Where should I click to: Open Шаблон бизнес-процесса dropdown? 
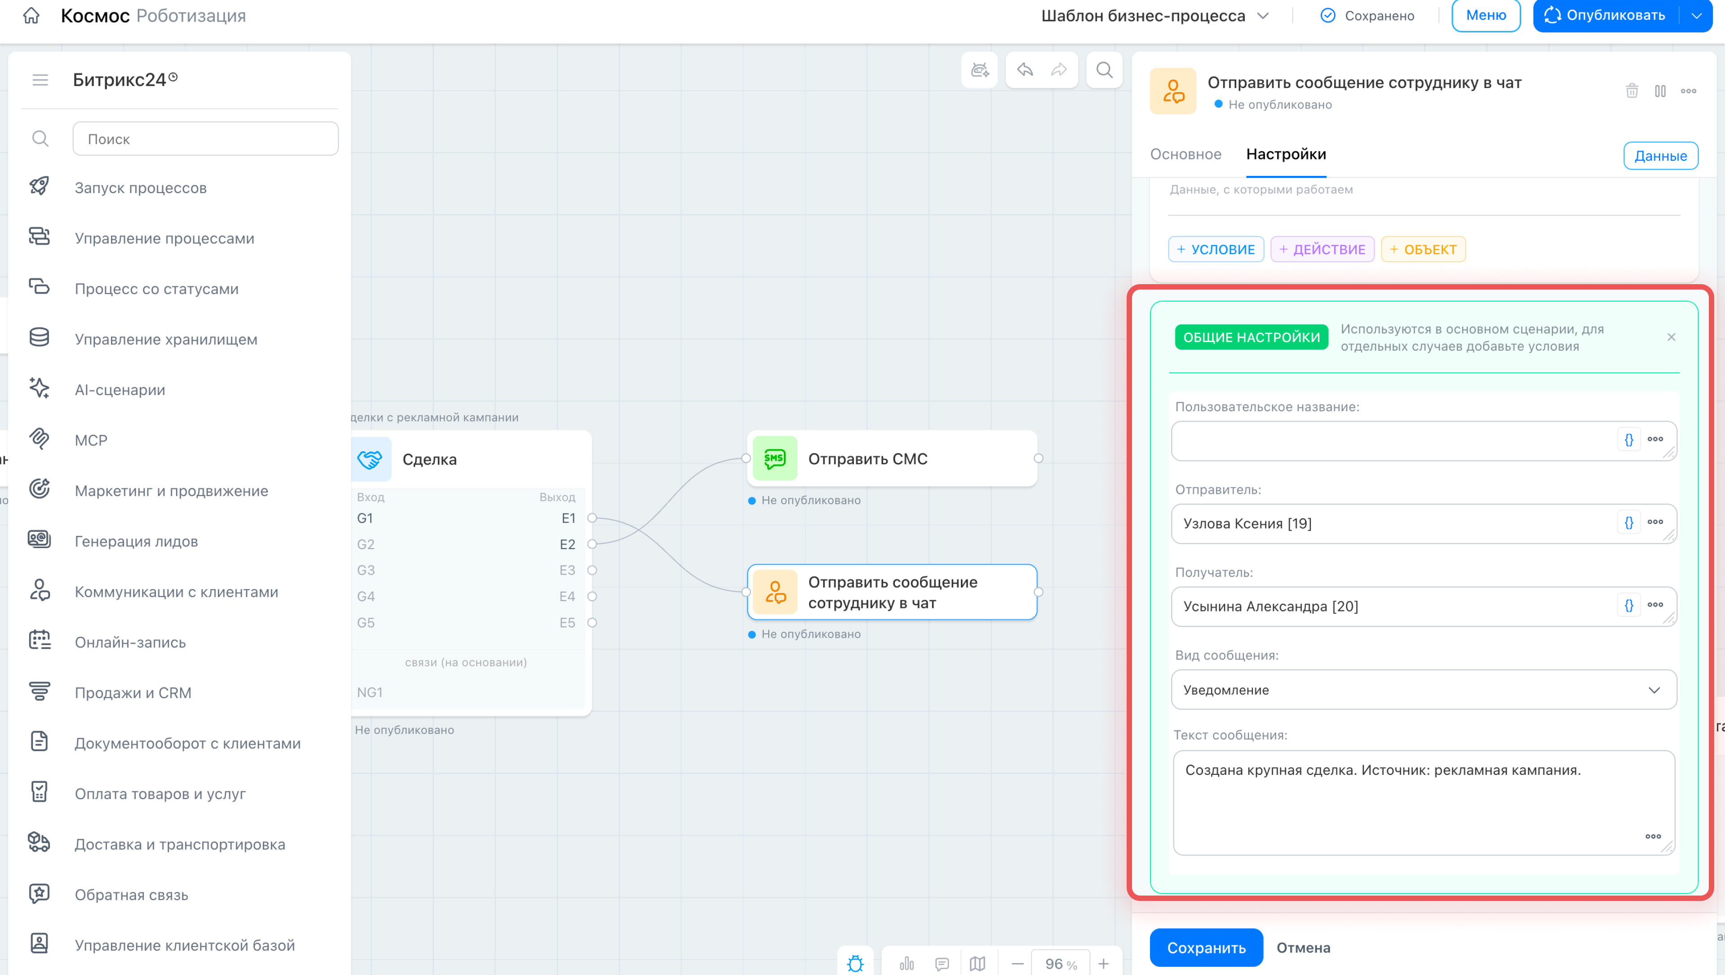click(1155, 15)
